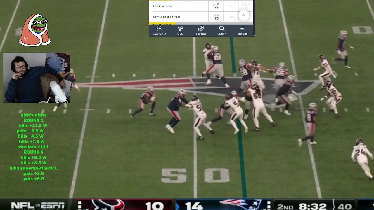
Task: Click the yellow highlighted tab below odds
Action: 162,23
